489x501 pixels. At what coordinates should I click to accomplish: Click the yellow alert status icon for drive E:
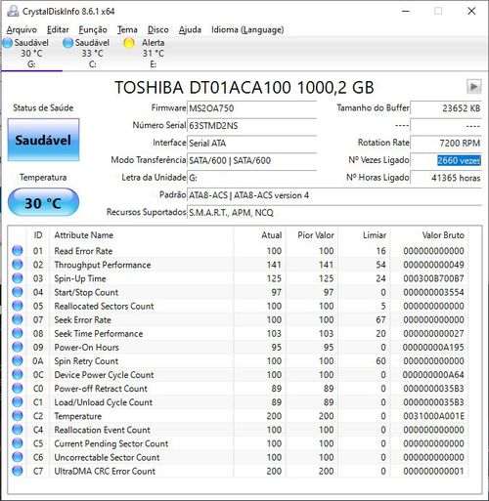(x=129, y=43)
